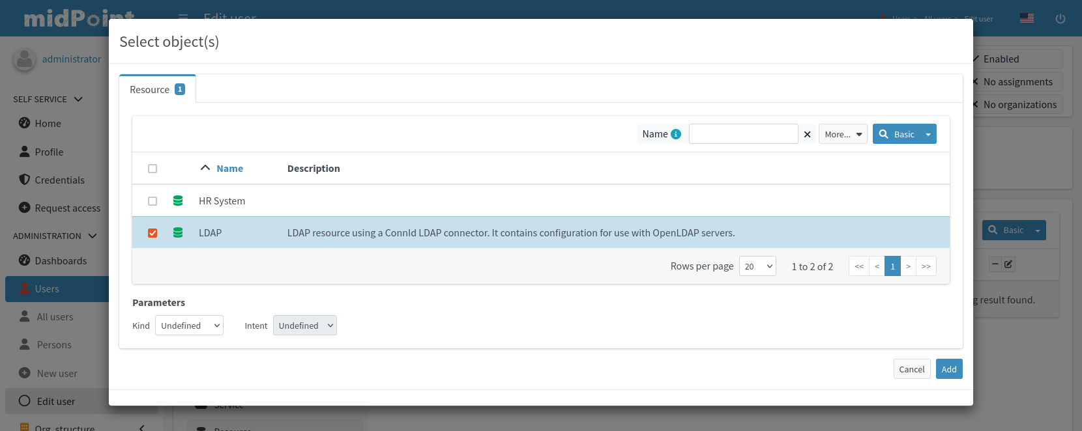Open the More... search filter dropdown
This screenshot has width=1082, height=431.
pos(843,134)
